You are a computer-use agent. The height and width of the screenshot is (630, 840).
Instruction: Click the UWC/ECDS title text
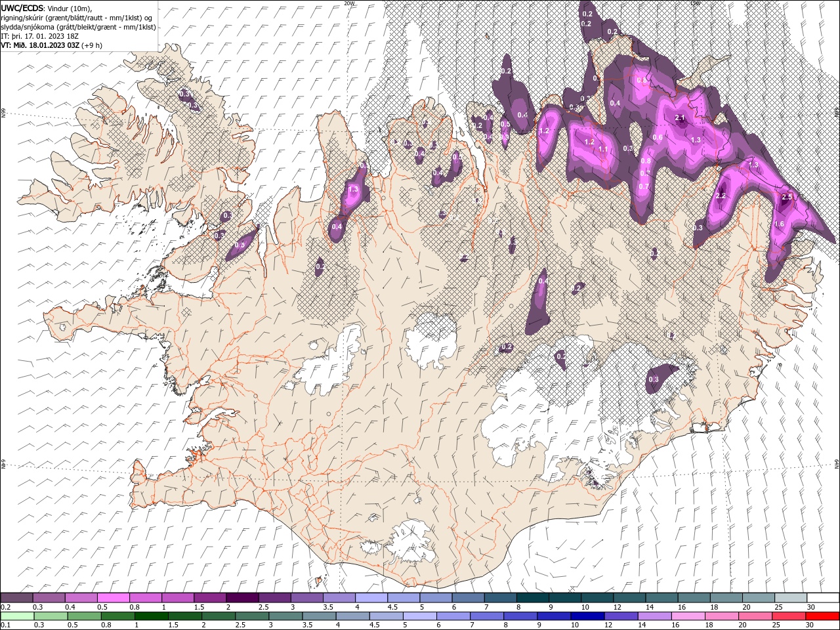coord(22,8)
